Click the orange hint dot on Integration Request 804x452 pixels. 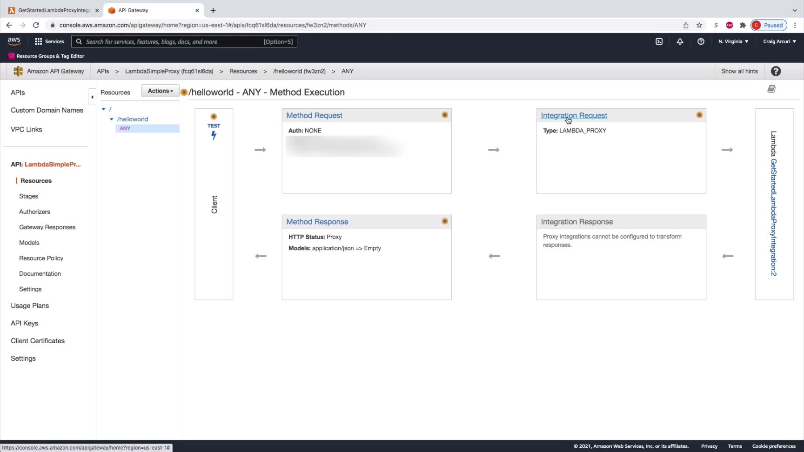699,115
